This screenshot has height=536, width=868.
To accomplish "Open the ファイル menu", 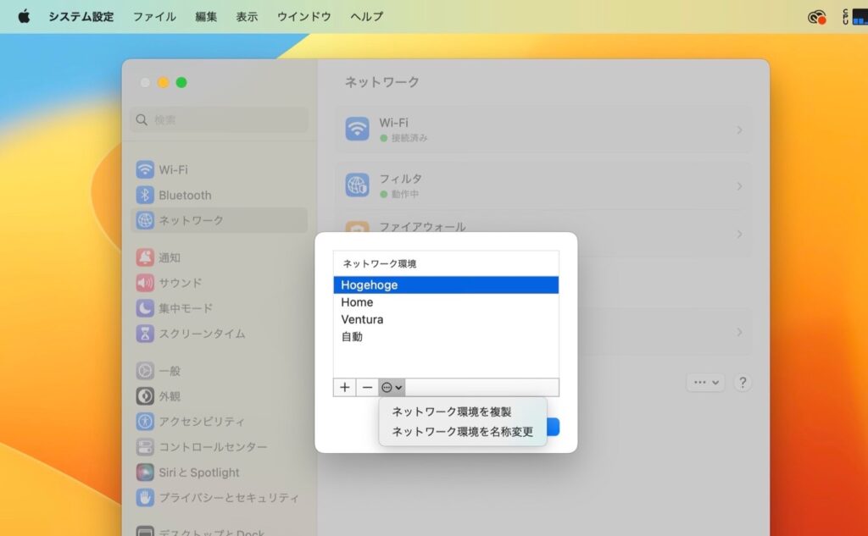I will coord(153,15).
